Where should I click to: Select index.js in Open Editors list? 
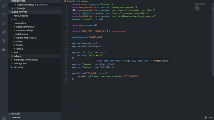coord(21,8)
